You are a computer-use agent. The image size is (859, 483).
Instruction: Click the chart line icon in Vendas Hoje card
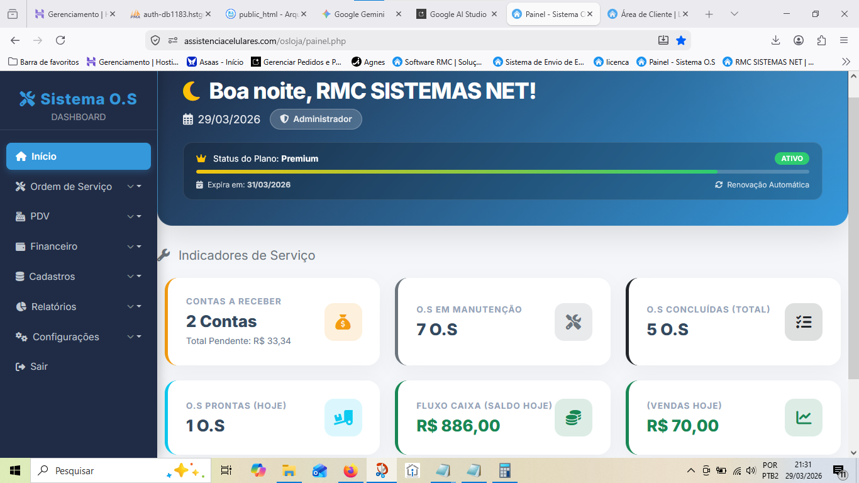tap(803, 418)
